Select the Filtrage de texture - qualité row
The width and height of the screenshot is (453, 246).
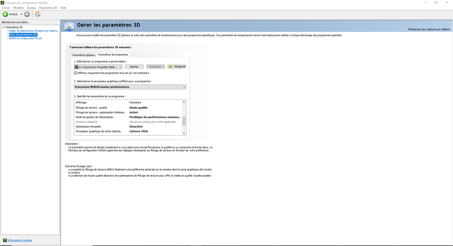[x=128, y=108]
